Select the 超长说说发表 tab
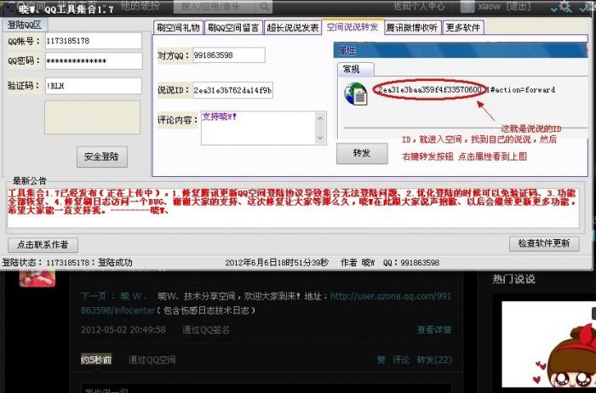Image resolution: width=596 pixels, height=393 pixels. click(x=292, y=27)
